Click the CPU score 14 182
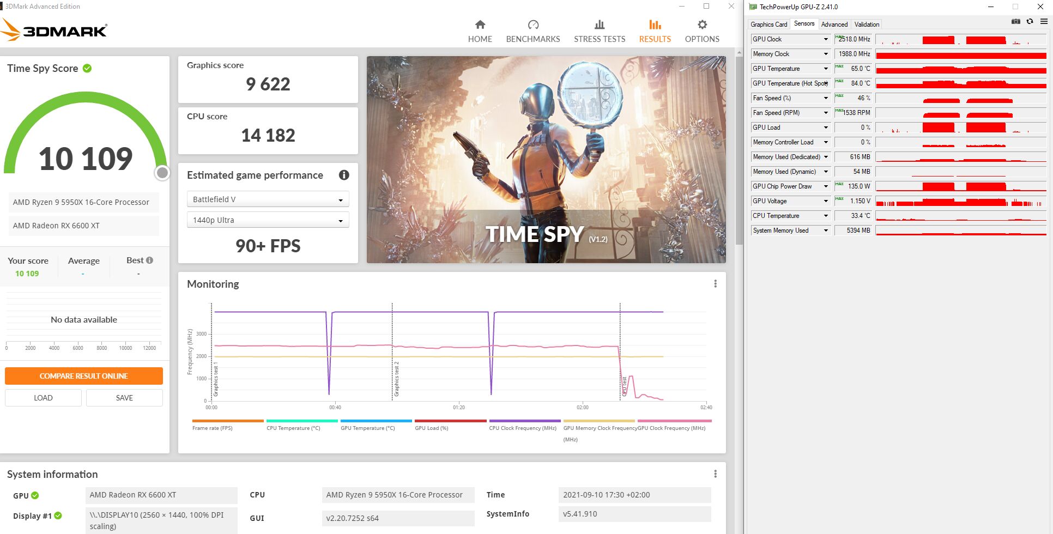Viewport: 1053px width, 534px height. tap(268, 135)
